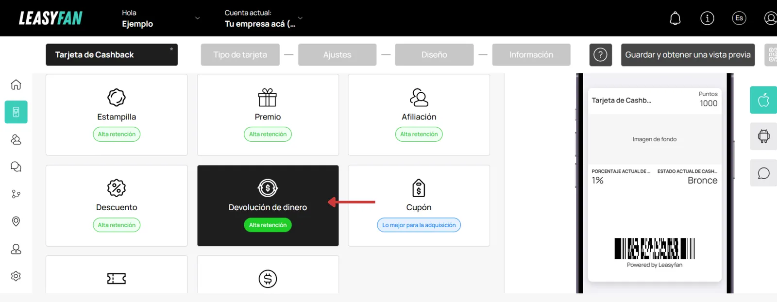Select the Descuento card type
Image resolution: width=777 pixels, height=302 pixels.
coord(117,205)
